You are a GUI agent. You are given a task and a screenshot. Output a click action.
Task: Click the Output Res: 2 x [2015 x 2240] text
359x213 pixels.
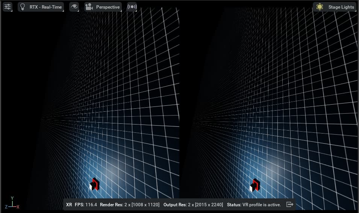pos(193,205)
